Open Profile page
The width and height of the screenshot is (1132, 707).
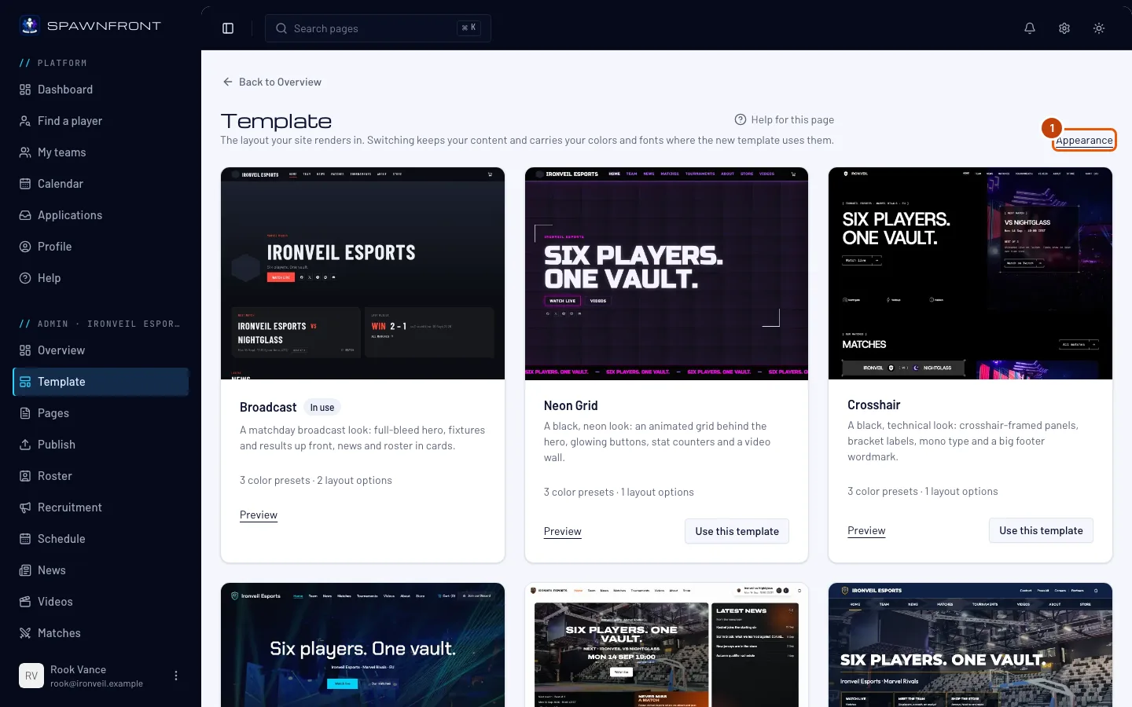101,247
